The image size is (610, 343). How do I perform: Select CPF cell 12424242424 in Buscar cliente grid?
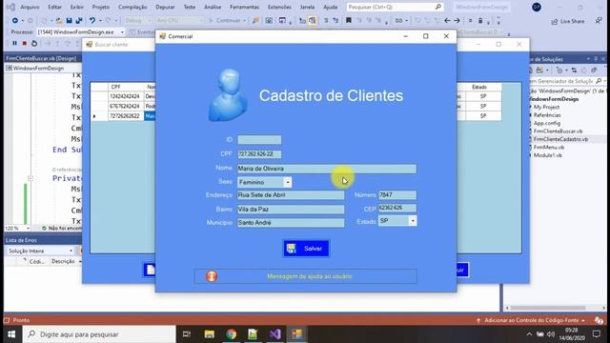126,96
